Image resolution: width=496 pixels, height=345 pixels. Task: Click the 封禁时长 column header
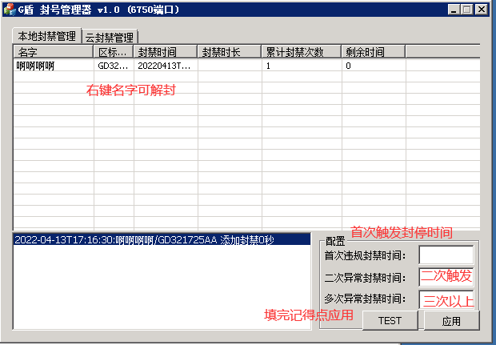(230, 52)
